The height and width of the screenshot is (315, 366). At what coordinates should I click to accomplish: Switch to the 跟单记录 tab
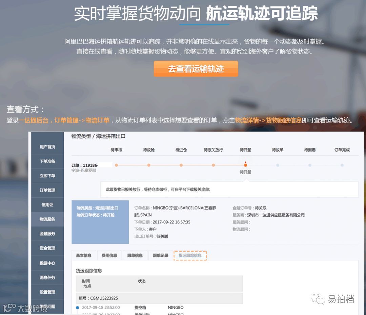[x=161, y=255]
